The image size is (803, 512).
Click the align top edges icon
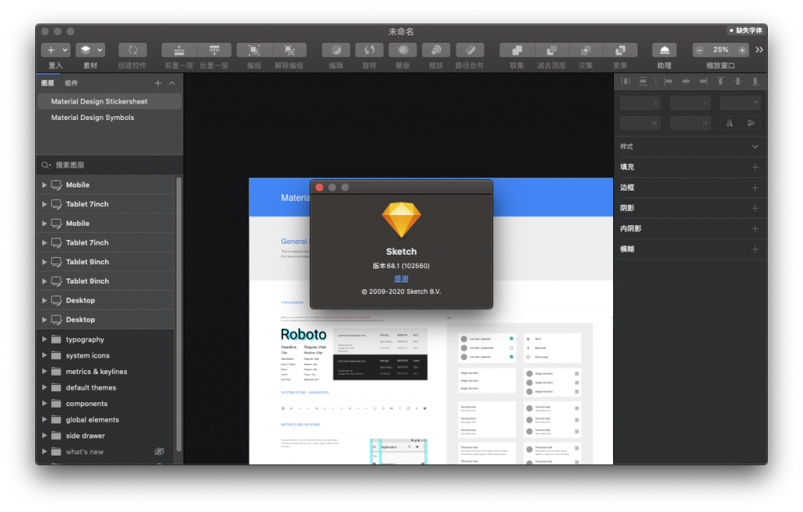tap(721, 82)
